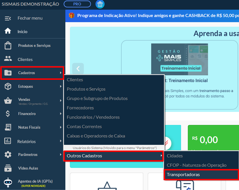This screenshot has width=239, height=190.
Task: Click the Agentes de IA robot icon
Action: [x=8, y=182]
